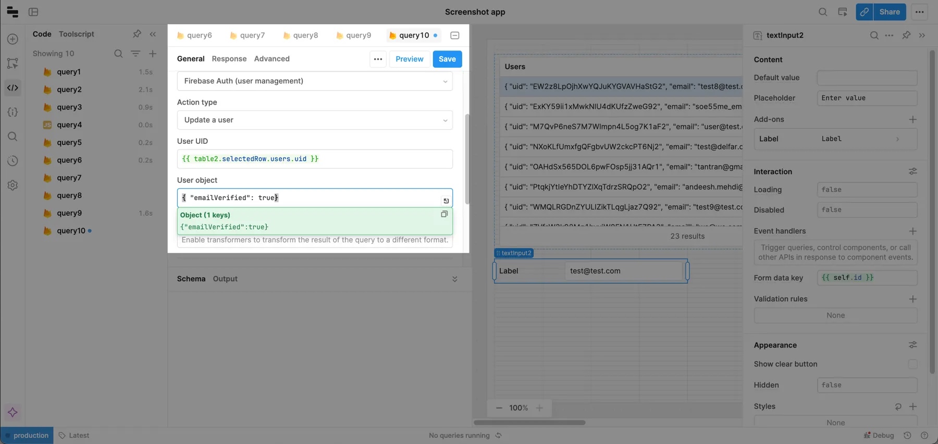
Task: Switch to the query7 tab
Action: pyautogui.click(x=248, y=35)
